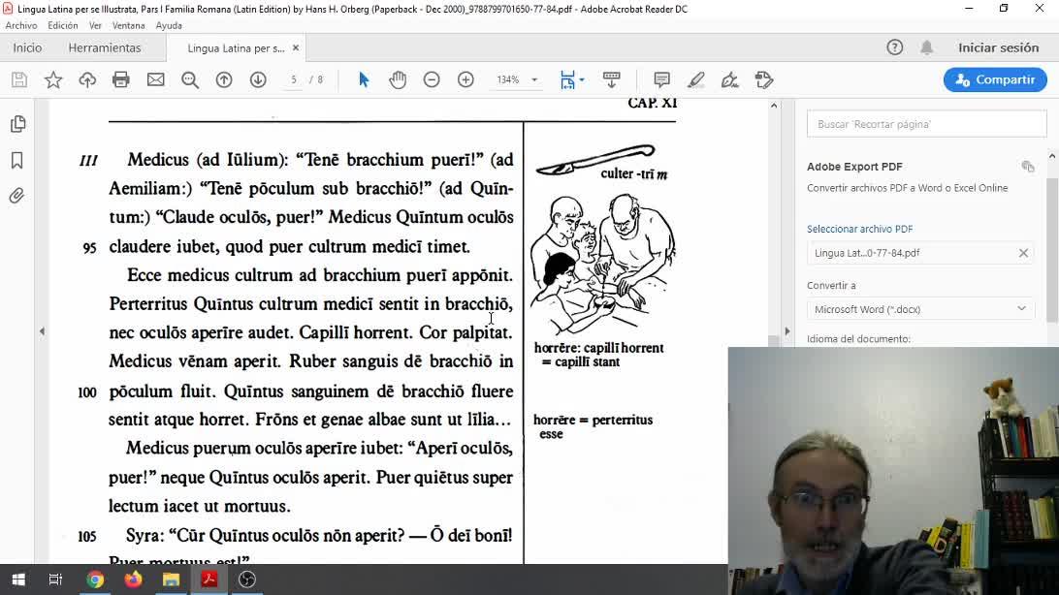The height and width of the screenshot is (595, 1059).
Task: Zoom out with the minus button
Action: (x=432, y=79)
